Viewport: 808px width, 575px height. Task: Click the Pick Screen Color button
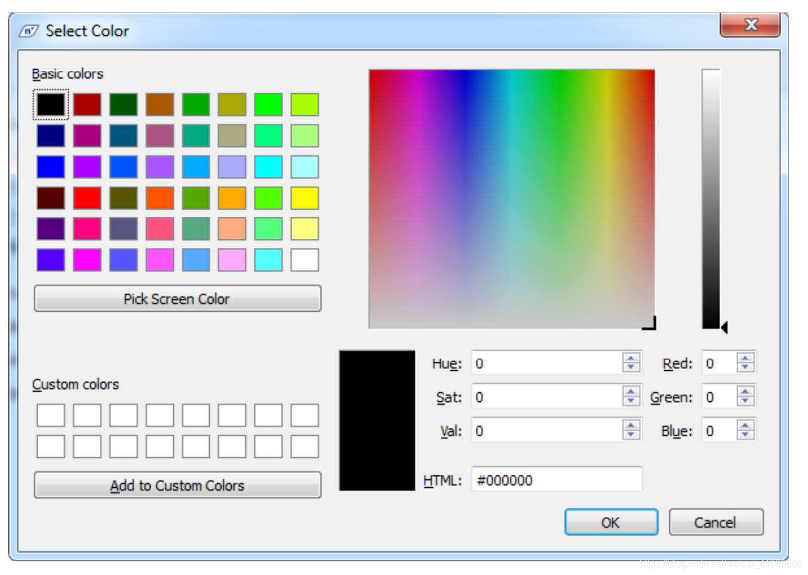(x=177, y=299)
